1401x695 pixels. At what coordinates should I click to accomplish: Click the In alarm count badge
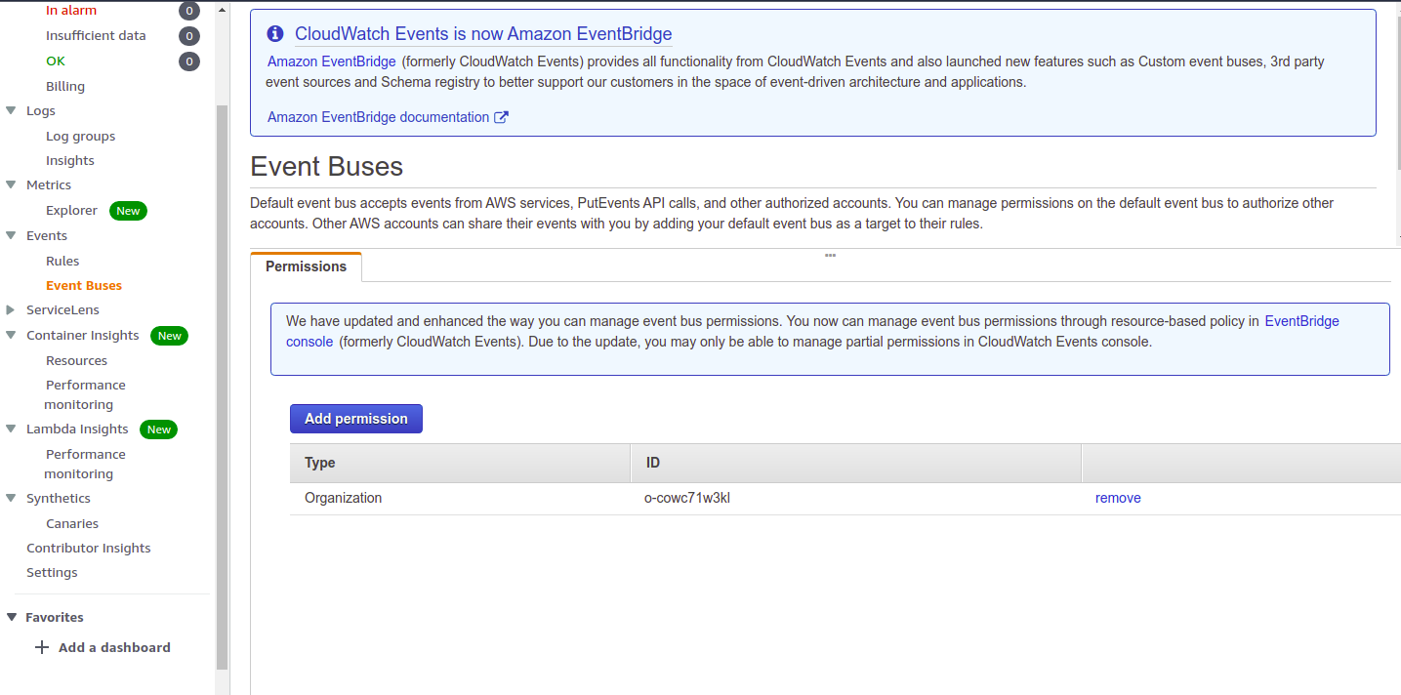point(189,11)
